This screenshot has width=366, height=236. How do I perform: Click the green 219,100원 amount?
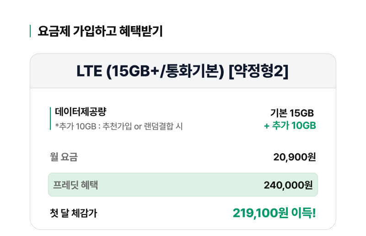(260, 213)
